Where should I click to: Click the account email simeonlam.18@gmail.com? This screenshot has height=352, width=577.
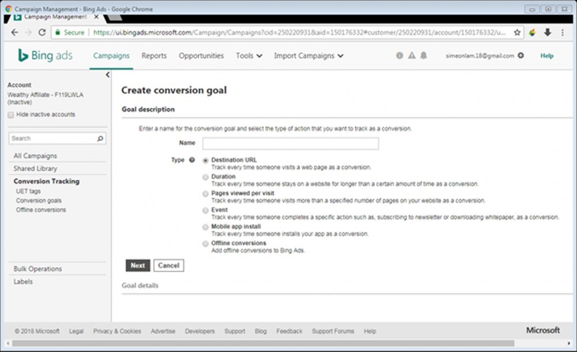[x=480, y=55]
